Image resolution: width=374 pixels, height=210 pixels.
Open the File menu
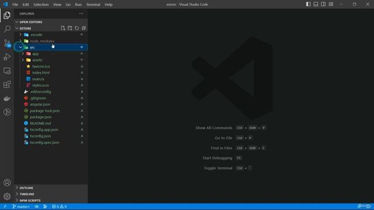[x=15, y=5]
